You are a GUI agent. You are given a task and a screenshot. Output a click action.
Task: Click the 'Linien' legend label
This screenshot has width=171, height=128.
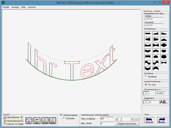tap(21, 124)
